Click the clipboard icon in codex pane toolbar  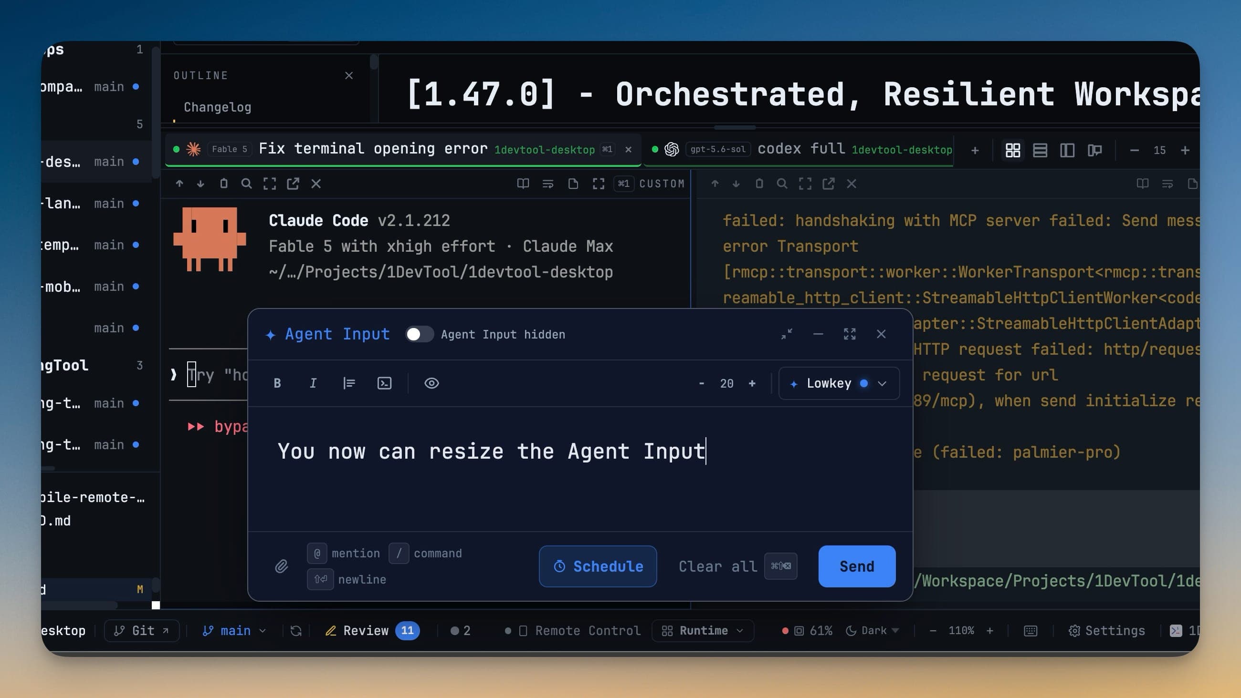pyautogui.click(x=759, y=184)
